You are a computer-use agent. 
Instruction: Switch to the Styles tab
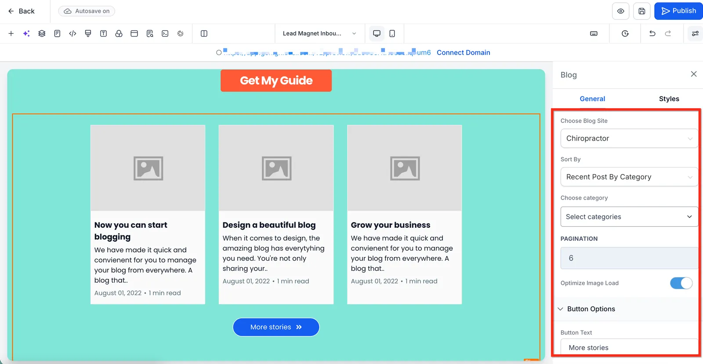(669, 99)
